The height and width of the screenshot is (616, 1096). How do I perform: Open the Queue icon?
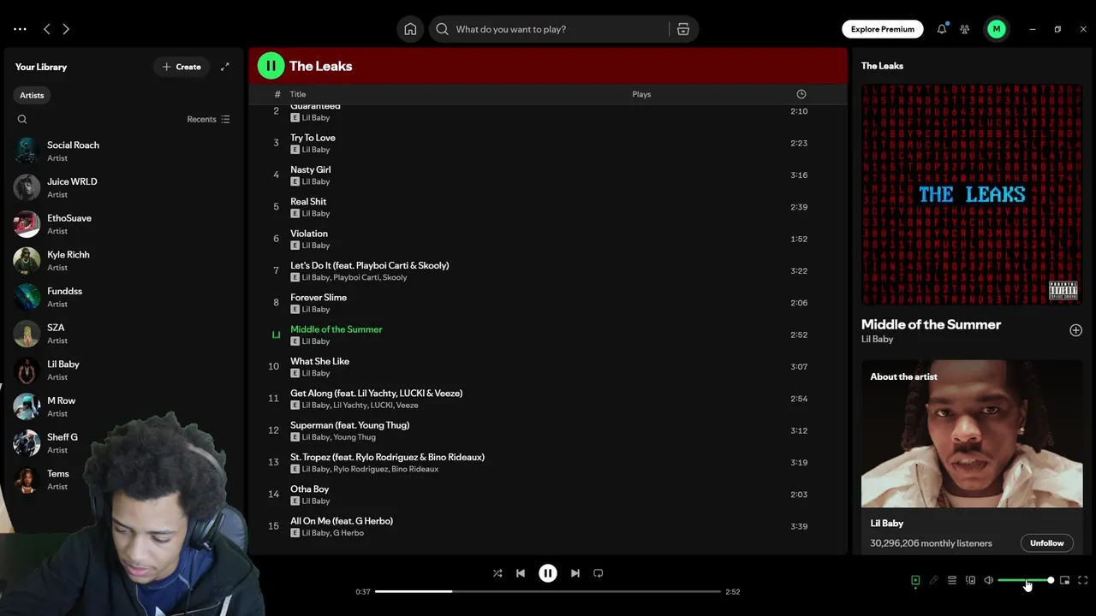952,580
